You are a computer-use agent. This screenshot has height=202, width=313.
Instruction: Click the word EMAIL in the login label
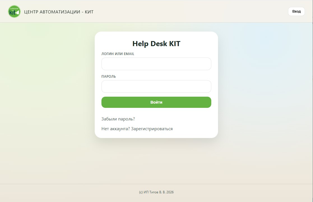click(129, 54)
